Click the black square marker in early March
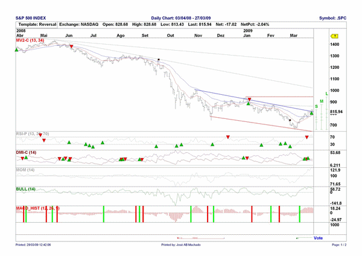Screen dimensions: 362x256 coord(290,120)
